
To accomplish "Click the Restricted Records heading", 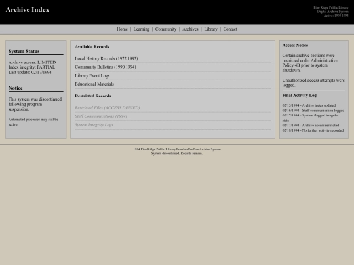I will point(93,96).
